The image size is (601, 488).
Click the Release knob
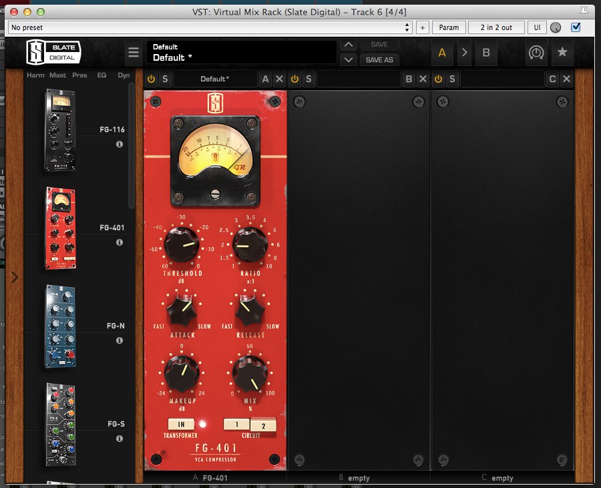tap(250, 310)
